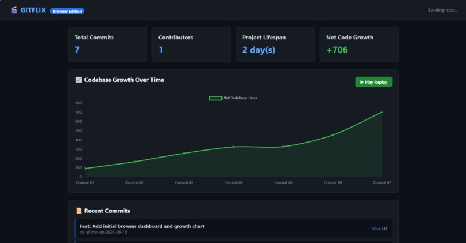The height and width of the screenshot is (243, 466).
Task: Click the Commit #2 data point on chart
Action: (135, 162)
